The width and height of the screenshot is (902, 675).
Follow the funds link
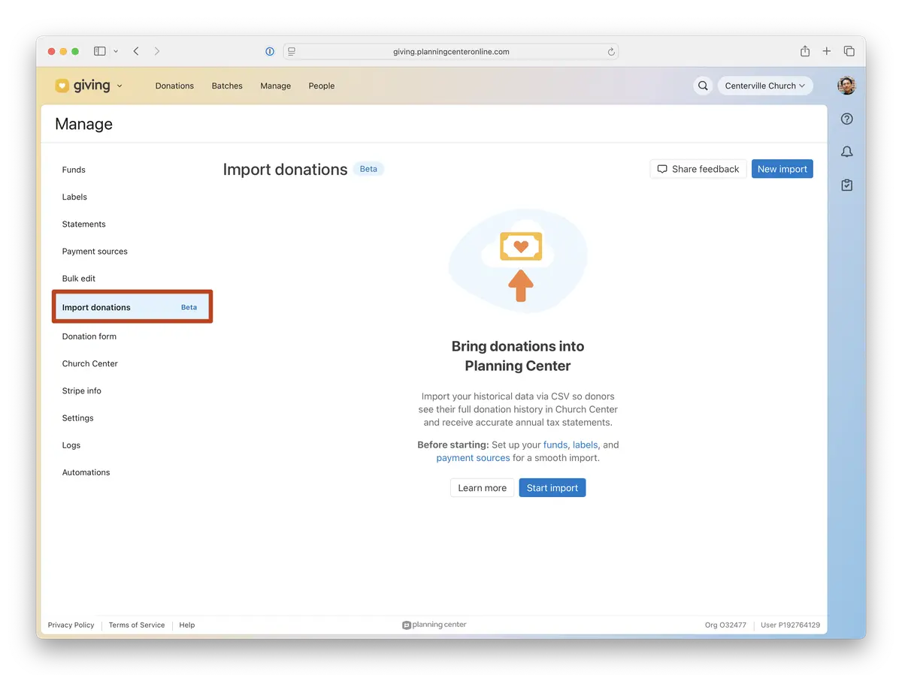pos(555,444)
